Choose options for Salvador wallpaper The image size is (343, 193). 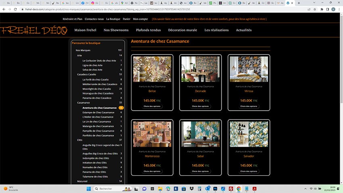pos(249,171)
